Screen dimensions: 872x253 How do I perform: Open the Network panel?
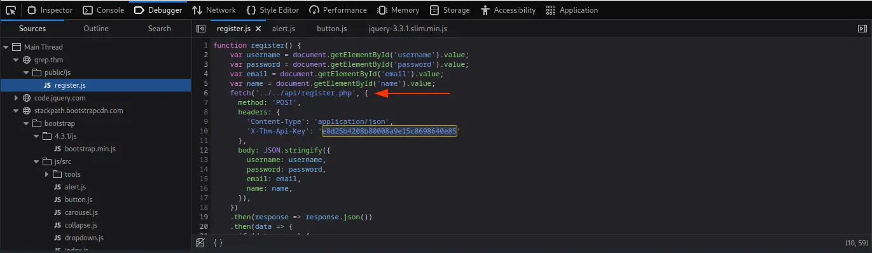(214, 10)
